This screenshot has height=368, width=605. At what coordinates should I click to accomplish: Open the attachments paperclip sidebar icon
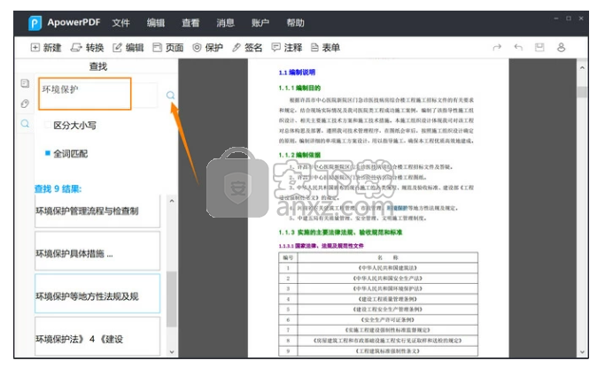click(x=25, y=103)
